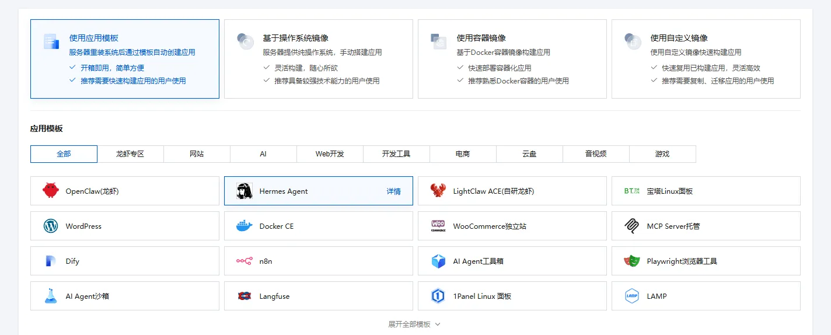Switch to the 网站 tab
The image size is (831, 335).
pyautogui.click(x=197, y=154)
